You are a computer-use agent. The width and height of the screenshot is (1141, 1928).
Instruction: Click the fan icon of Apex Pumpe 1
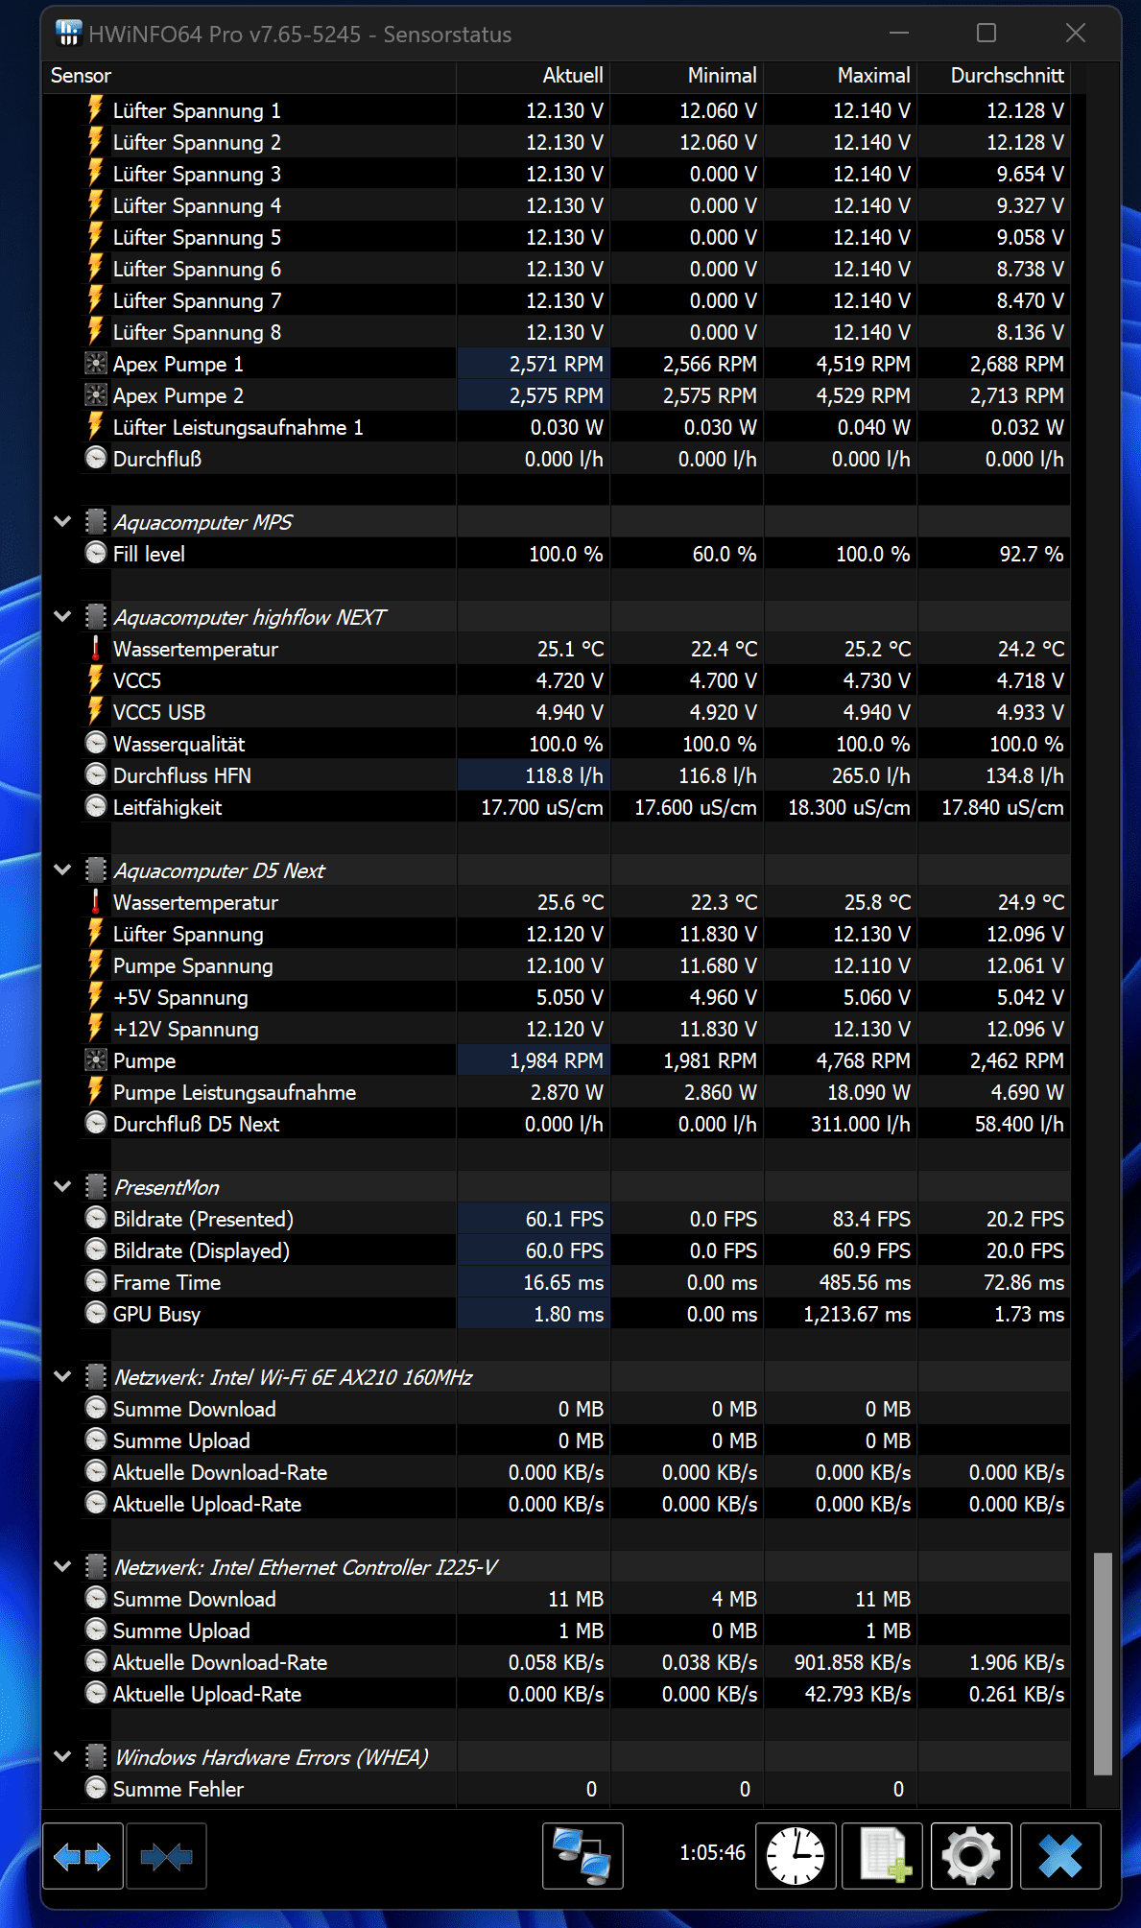pos(96,364)
